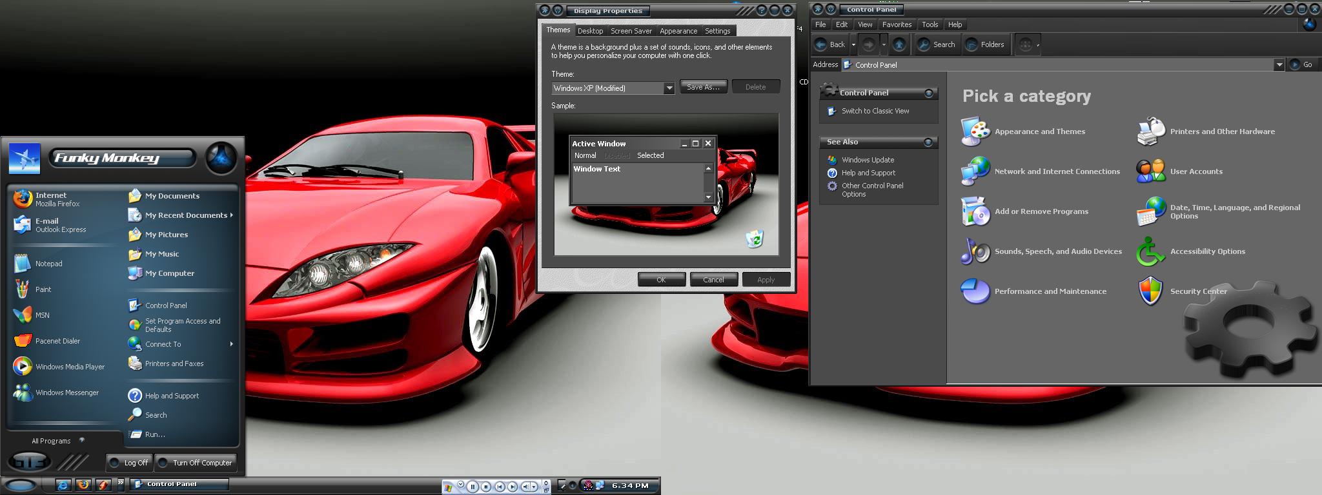Open the Theme dropdown list
The width and height of the screenshot is (1322, 495).
669,88
